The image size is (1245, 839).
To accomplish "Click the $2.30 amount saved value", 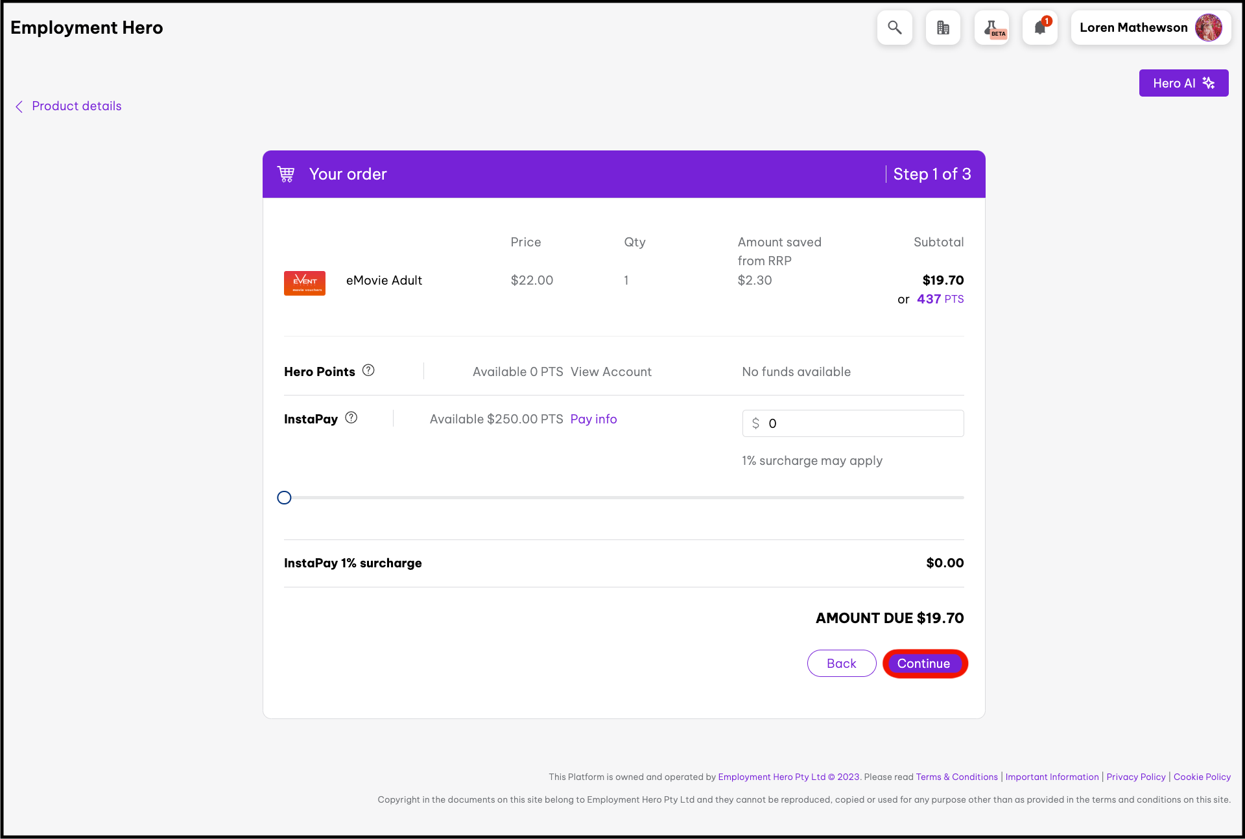I will pyautogui.click(x=755, y=280).
